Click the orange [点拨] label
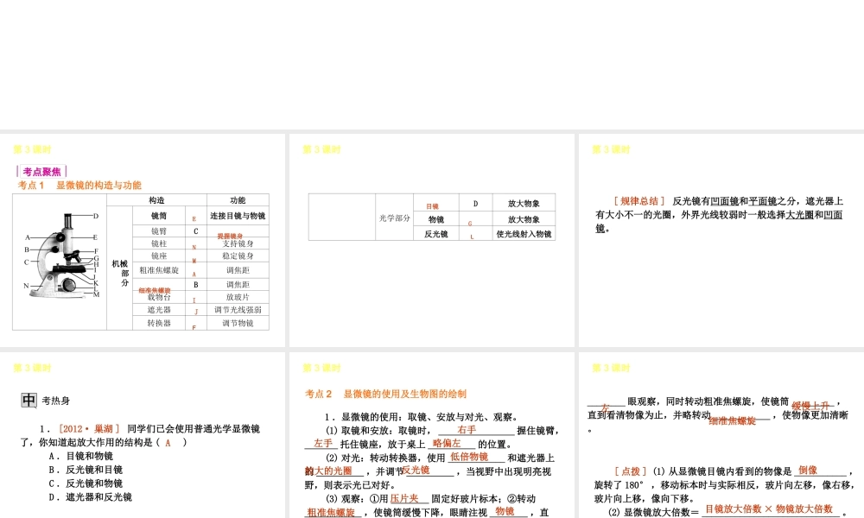 631,471
